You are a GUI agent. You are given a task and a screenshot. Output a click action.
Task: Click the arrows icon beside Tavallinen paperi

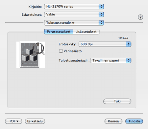click(129, 60)
